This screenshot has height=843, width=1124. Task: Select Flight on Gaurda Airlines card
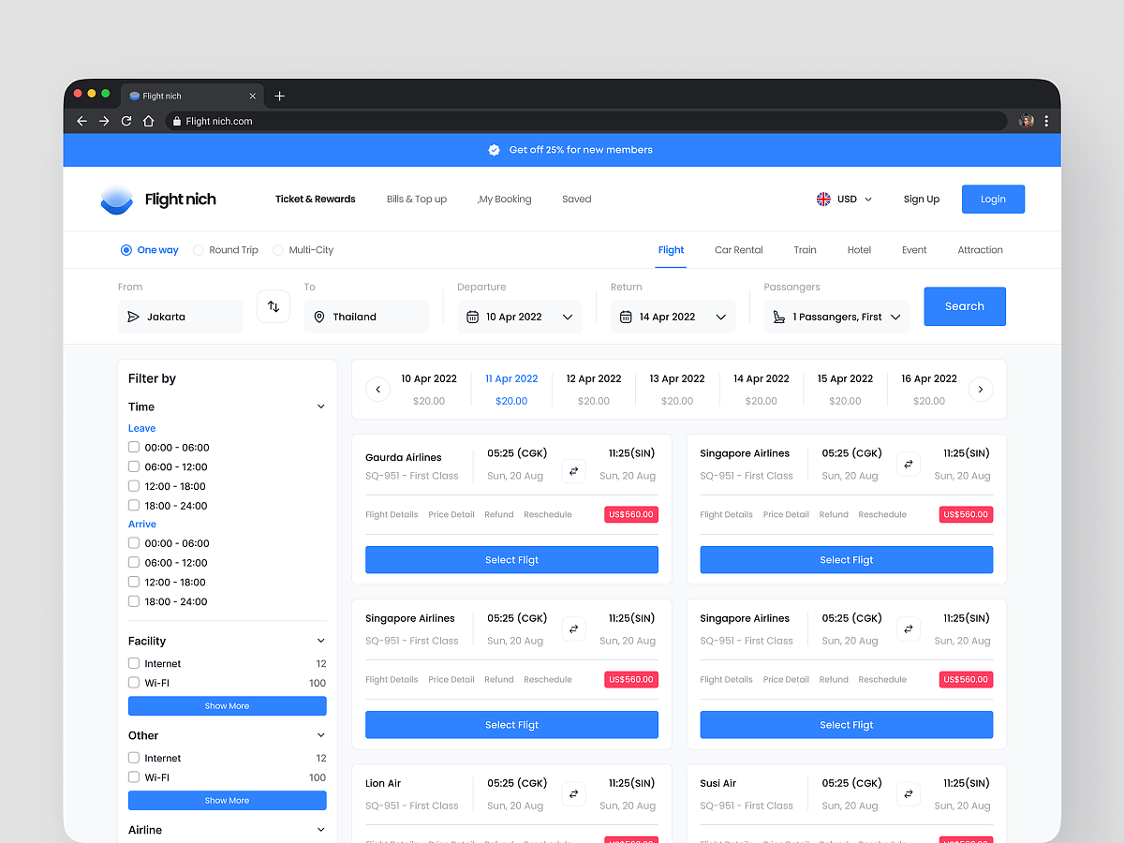[511, 560]
